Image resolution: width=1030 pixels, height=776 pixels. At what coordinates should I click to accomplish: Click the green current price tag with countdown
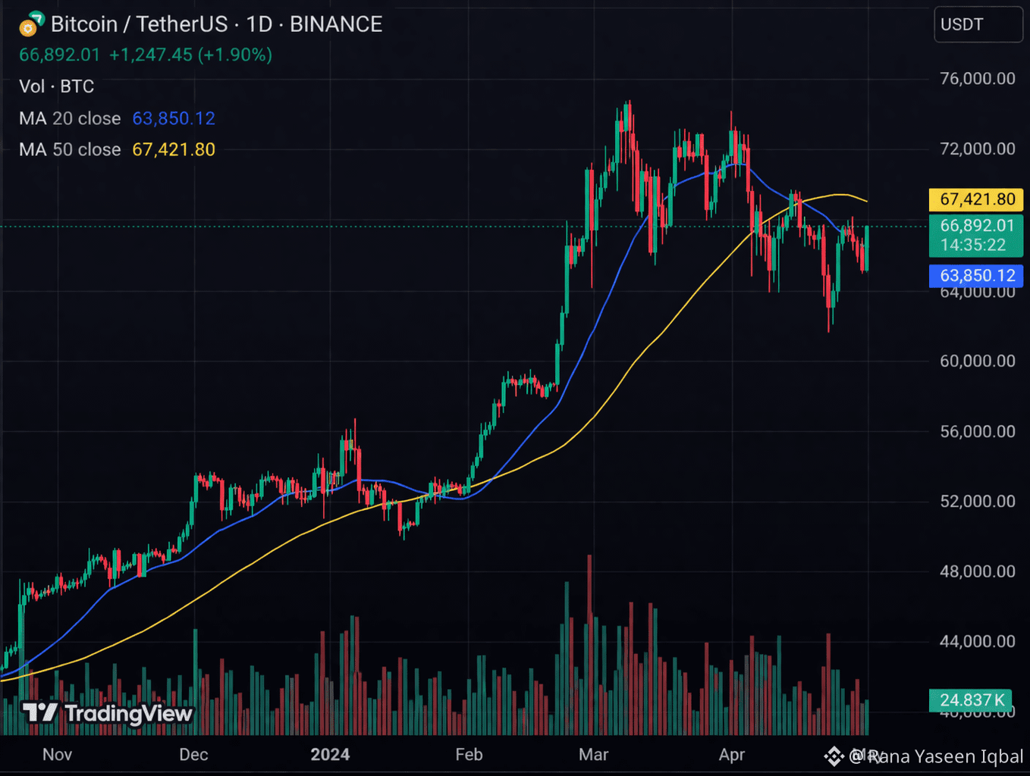tap(976, 235)
